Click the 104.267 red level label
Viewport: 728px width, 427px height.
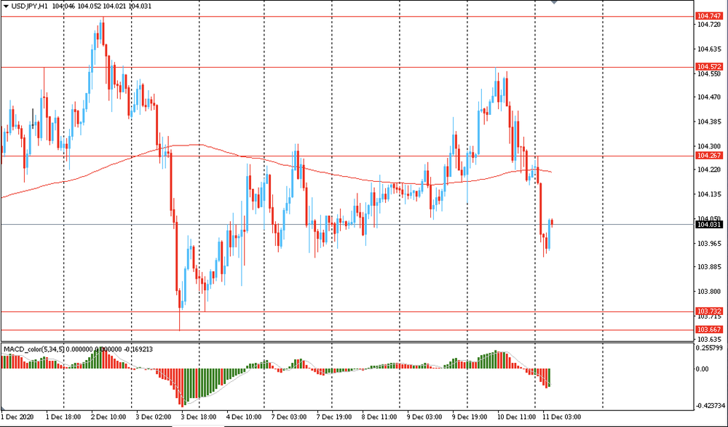coord(709,156)
